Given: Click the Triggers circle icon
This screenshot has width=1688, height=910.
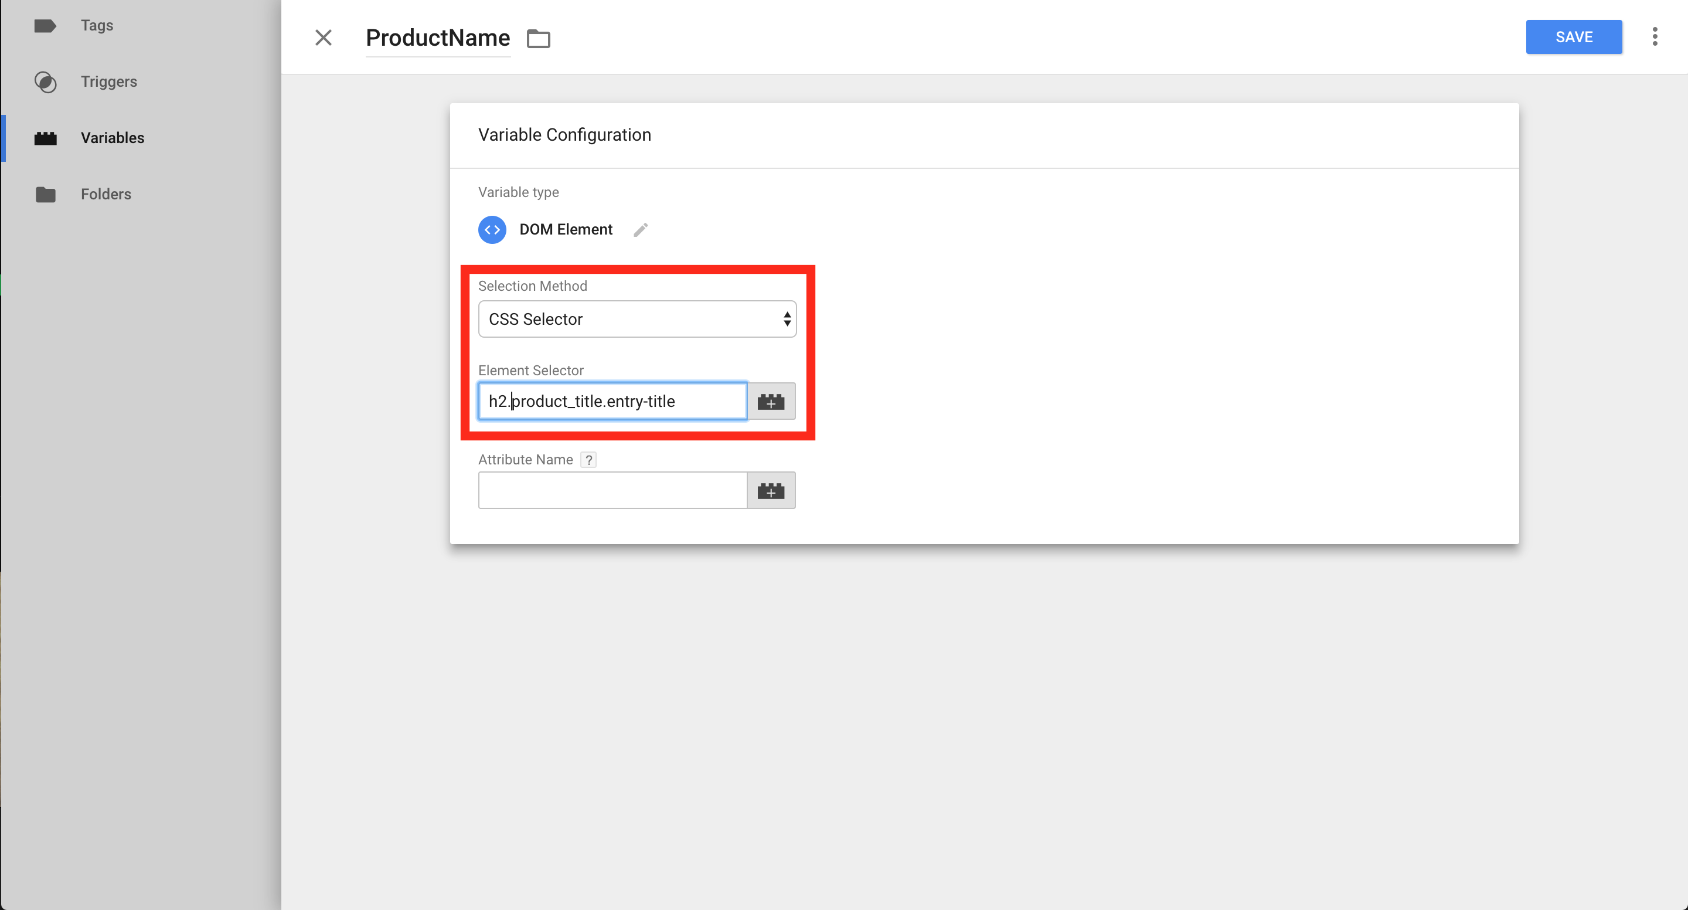Looking at the screenshot, I should (x=45, y=82).
